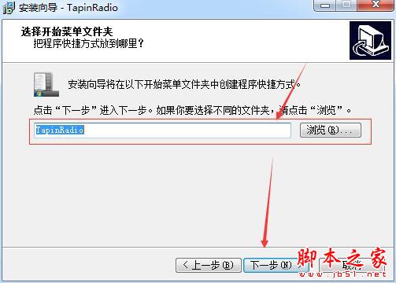Close the TapinRadio setup wizard window
396x283 pixels.
[376, 5]
